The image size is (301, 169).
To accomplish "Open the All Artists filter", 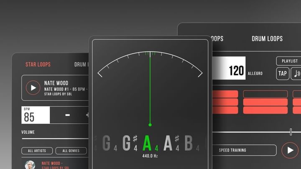I will 37,151.
